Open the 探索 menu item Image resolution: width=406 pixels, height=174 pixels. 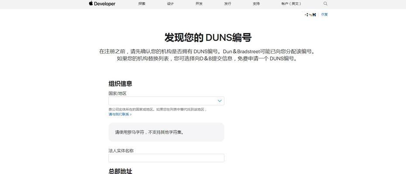coord(142,4)
